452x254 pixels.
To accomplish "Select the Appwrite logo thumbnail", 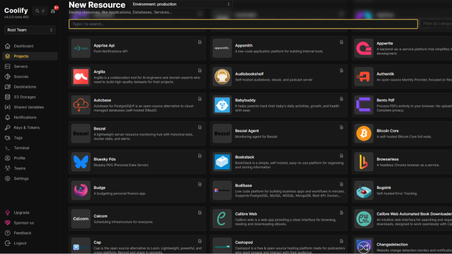I will tap(364, 48).
